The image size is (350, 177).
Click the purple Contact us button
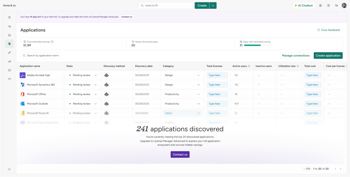(x=180, y=154)
